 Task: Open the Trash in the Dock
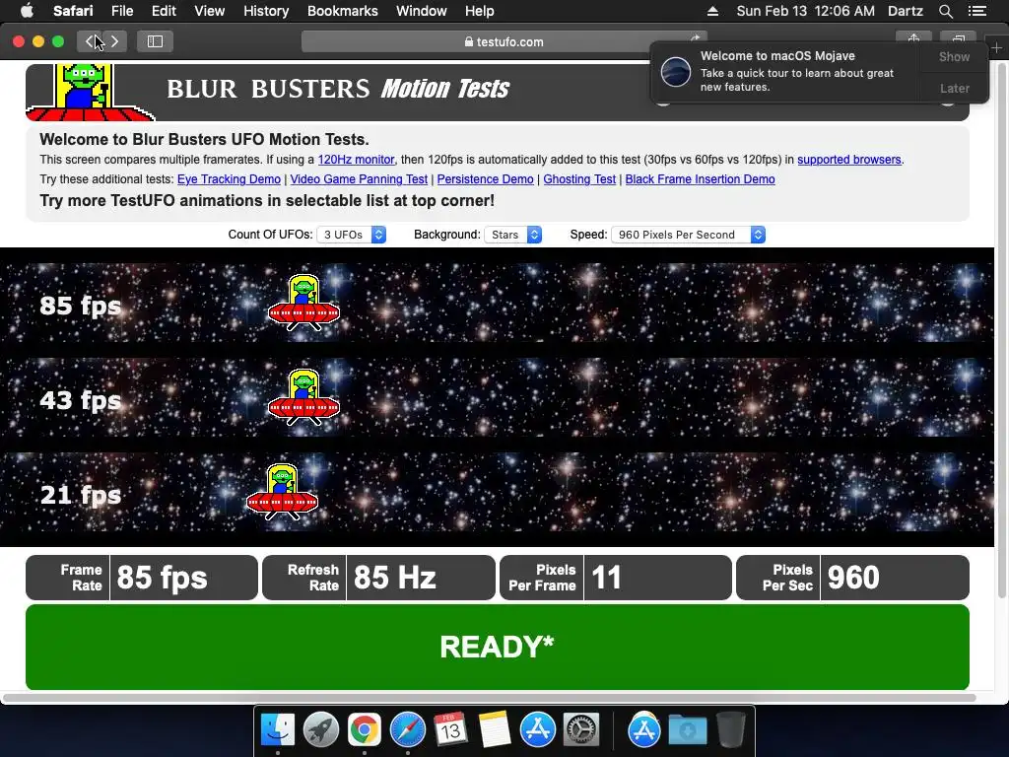click(x=731, y=730)
